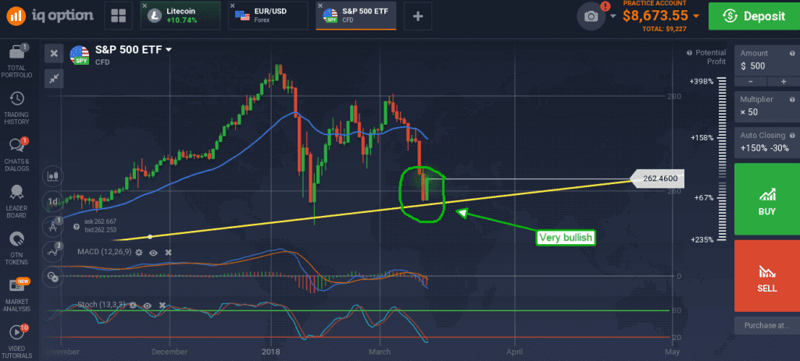Image resolution: width=800 pixels, height=361 pixels.
Task: Click the Stoch (13,3,3) label
Action: point(101,305)
